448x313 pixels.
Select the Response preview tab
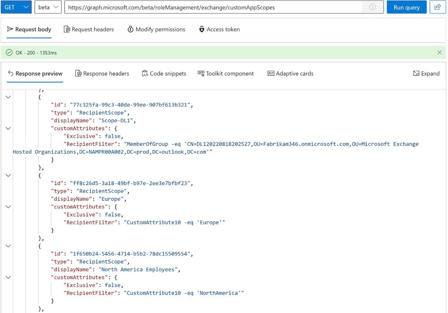(35, 74)
